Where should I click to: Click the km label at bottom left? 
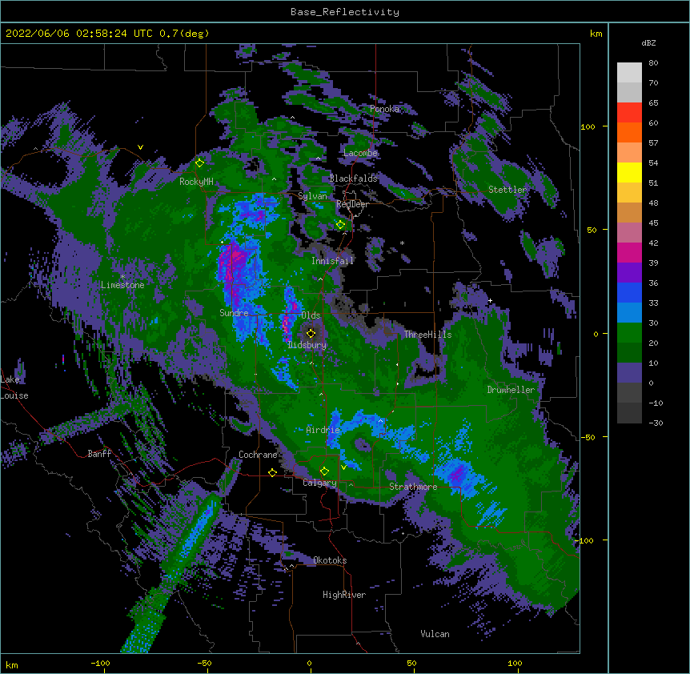point(12,665)
